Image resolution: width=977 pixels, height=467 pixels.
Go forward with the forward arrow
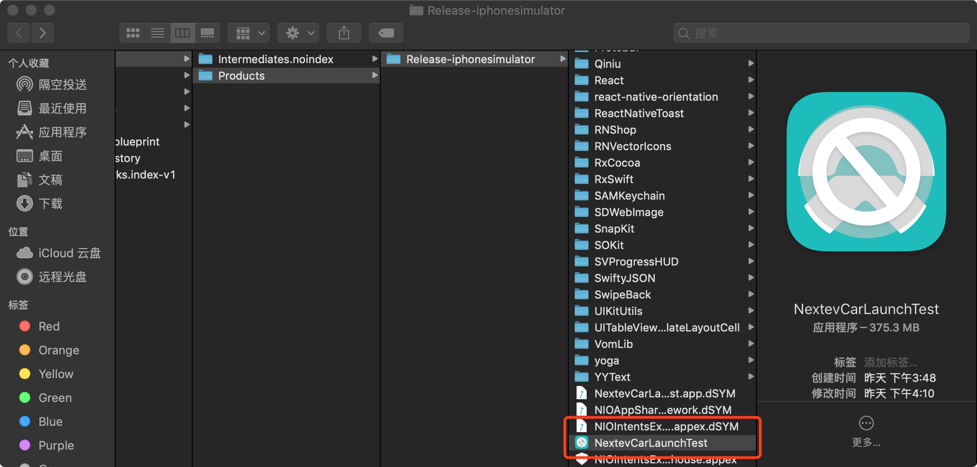(x=43, y=33)
